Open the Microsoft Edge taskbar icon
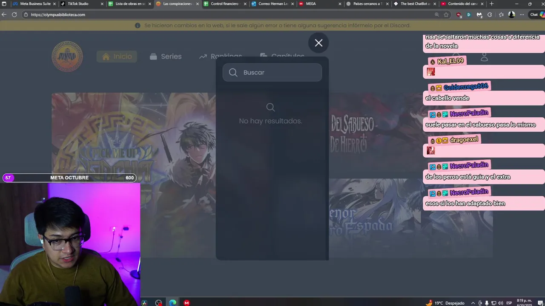 pyautogui.click(x=172, y=303)
